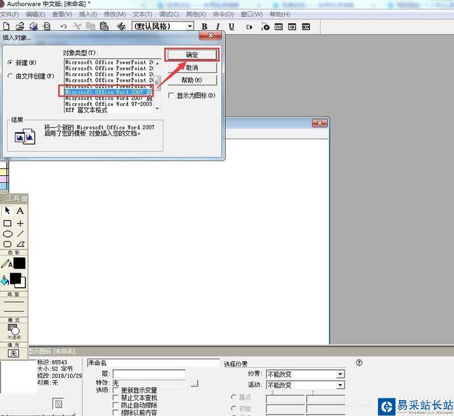Click object type list scroll-up arrow
The width and height of the screenshot is (454, 416).
[x=158, y=63]
